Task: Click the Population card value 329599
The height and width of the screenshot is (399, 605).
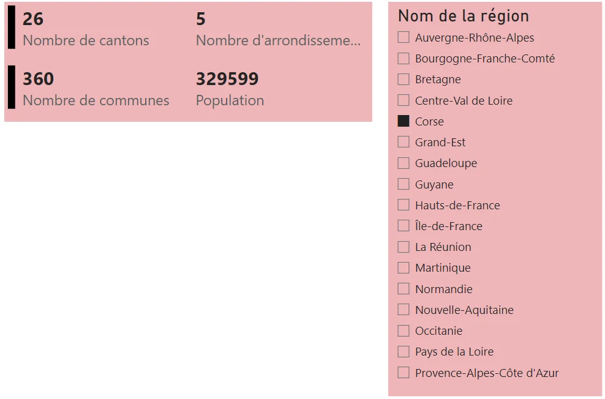Action: [x=227, y=80]
